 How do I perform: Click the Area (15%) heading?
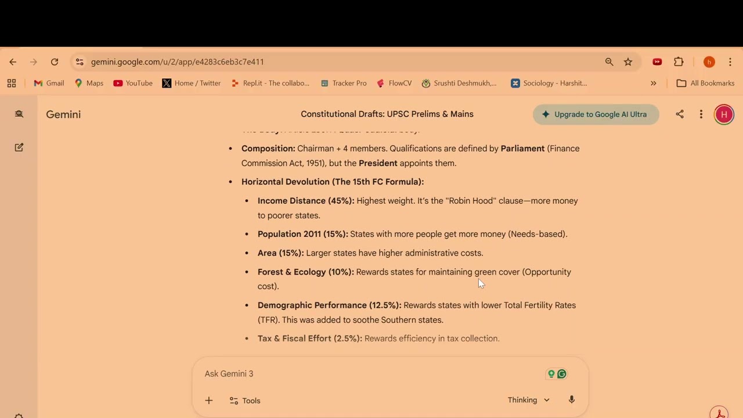pos(281,253)
